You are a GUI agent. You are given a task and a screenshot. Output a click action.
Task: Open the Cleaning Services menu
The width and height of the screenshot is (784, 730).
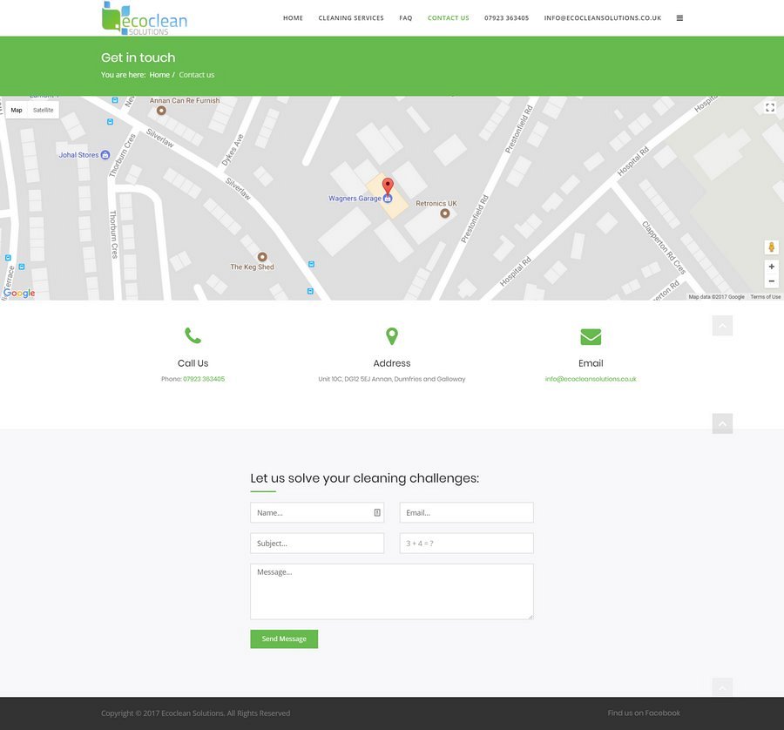pos(351,18)
